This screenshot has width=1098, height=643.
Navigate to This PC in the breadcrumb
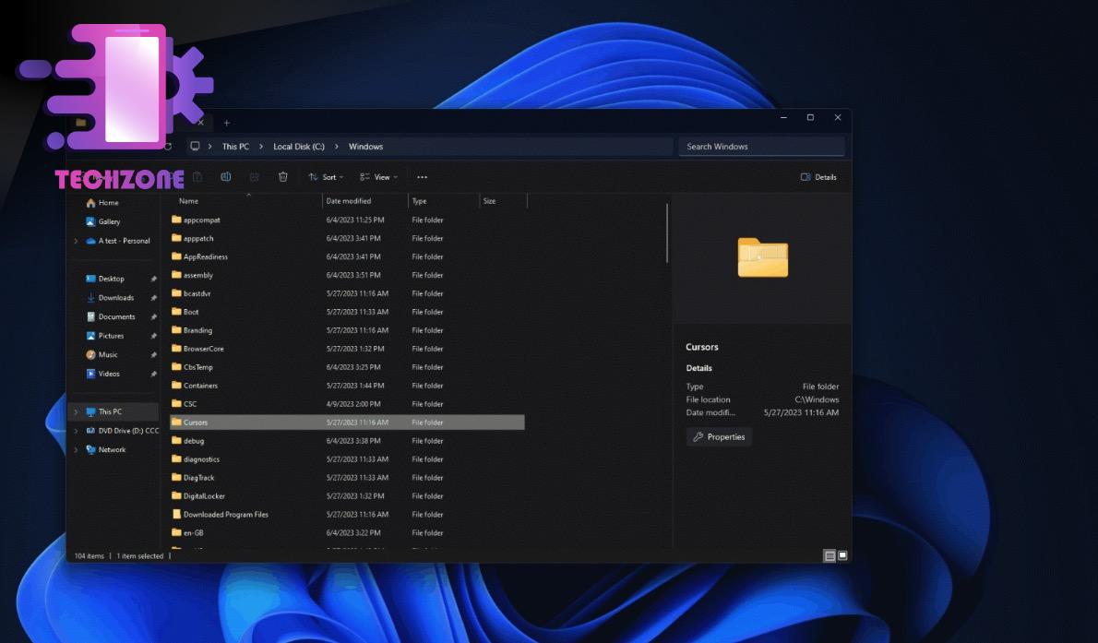[235, 147]
